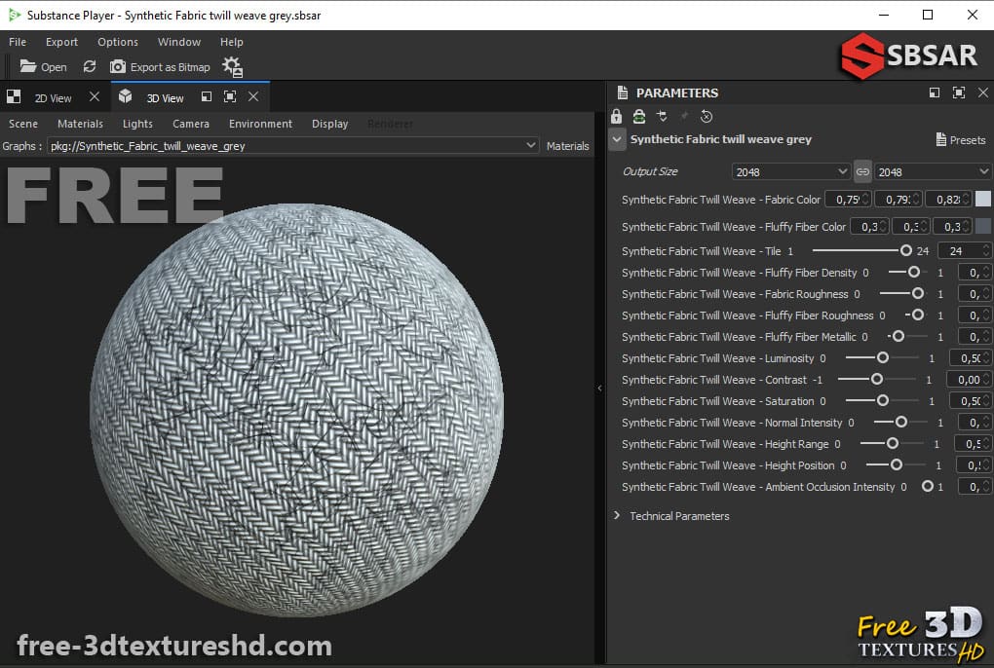Screen dimensions: 994x668
Task: Click the Fabric Roughness slider handle
Action: 917,293
